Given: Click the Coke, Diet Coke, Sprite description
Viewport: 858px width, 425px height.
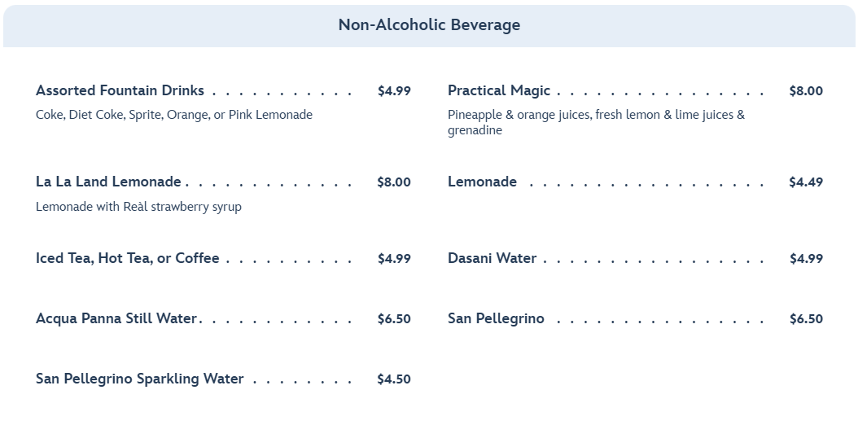Looking at the screenshot, I should click(173, 115).
